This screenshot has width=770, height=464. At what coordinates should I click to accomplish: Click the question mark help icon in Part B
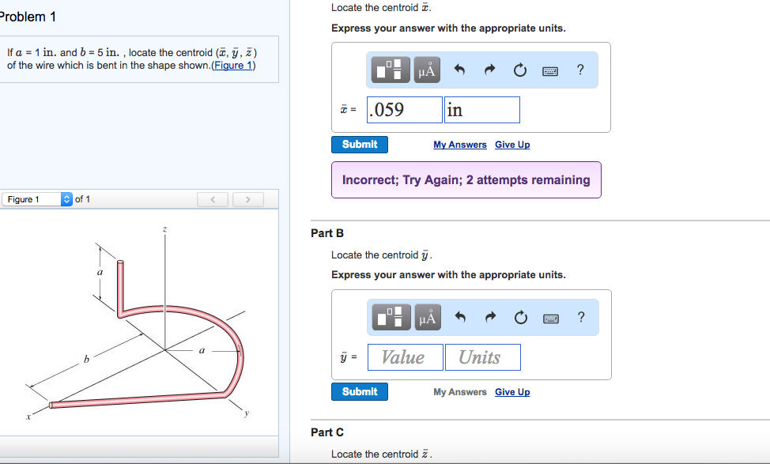(580, 316)
